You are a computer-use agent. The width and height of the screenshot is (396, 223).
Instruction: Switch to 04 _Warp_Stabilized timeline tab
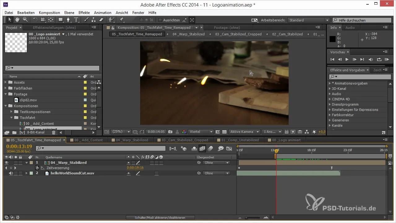pos(132,140)
